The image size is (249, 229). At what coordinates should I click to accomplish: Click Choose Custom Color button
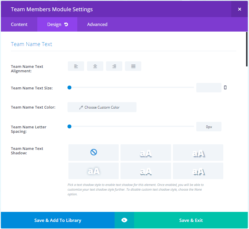point(102,107)
